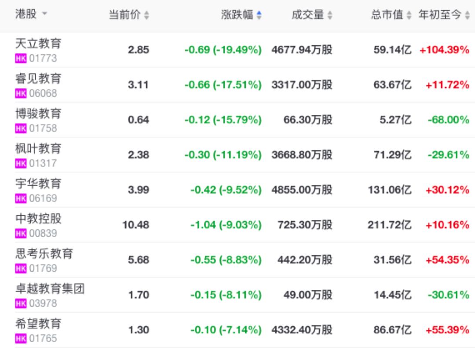Screen dimensions: 475x351
Task: Sort by 涨跌幅 column arrows
Action: click(x=259, y=15)
